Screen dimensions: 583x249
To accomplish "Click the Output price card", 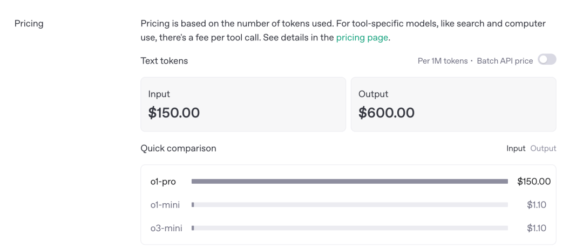I will click(x=453, y=104).
